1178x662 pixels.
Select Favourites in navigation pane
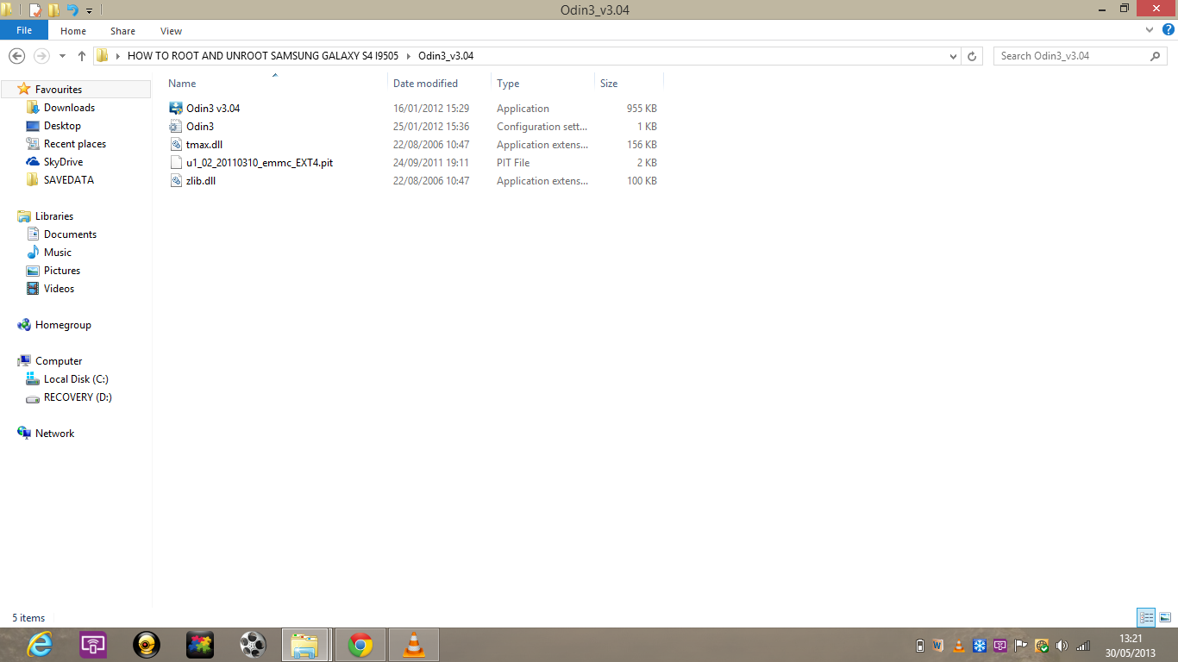point(59,90)
